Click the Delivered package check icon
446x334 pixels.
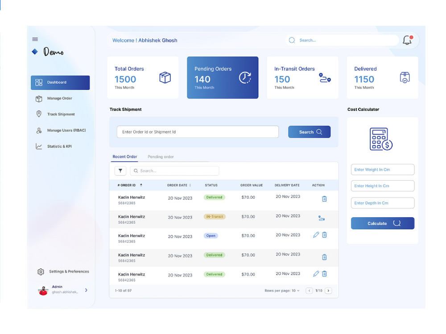(405, 77)
